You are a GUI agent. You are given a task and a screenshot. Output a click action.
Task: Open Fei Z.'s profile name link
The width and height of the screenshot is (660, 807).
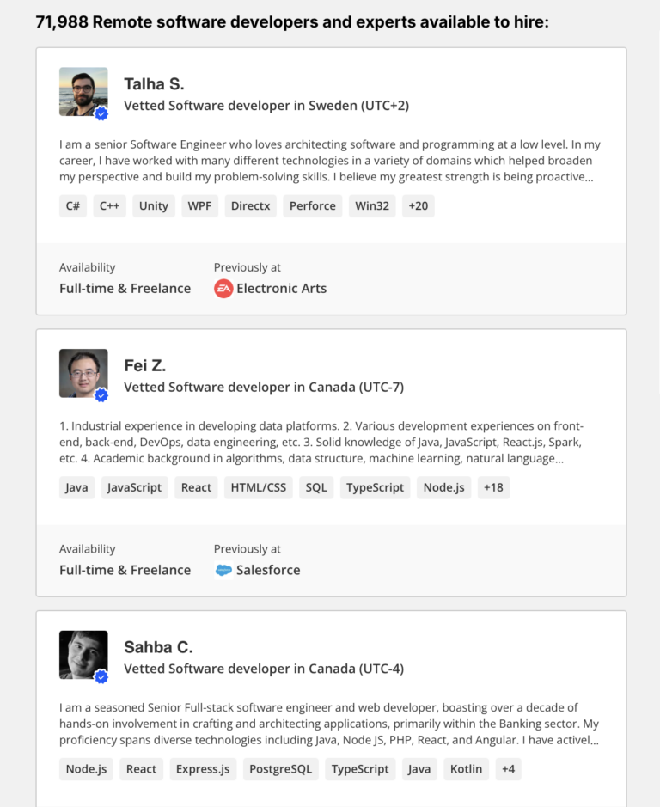coord(143,365)
